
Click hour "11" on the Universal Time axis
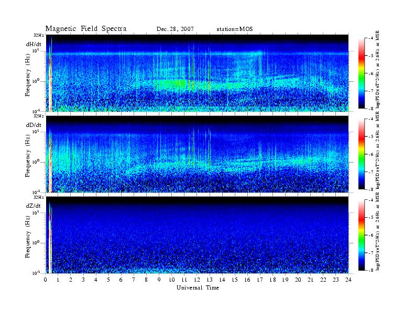point(184,280)
